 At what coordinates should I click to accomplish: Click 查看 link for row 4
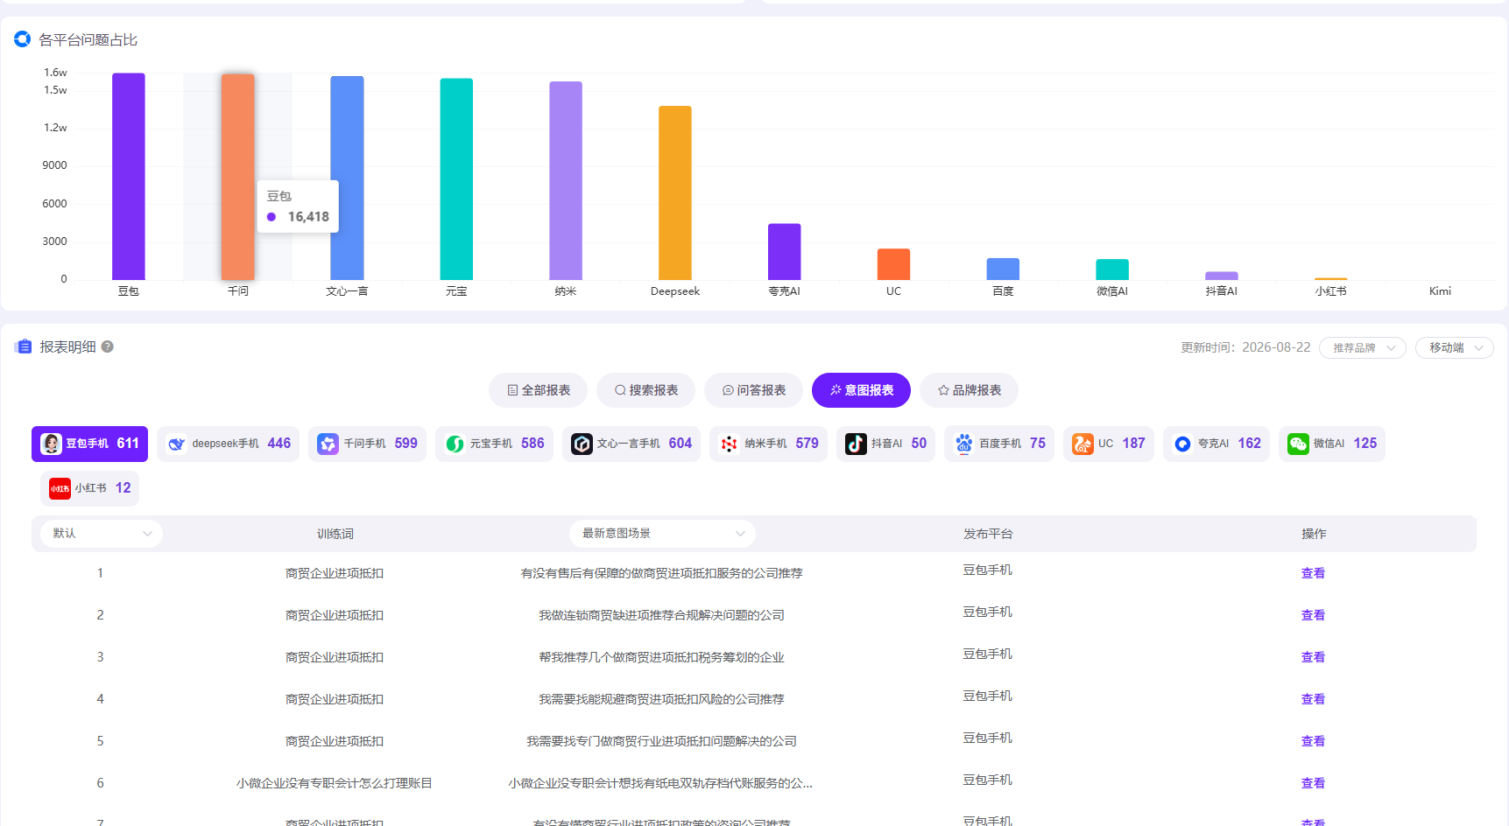(1313, 699)
